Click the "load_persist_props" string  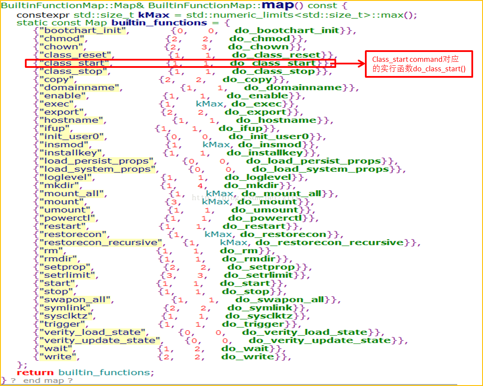[x=96, y=161]
